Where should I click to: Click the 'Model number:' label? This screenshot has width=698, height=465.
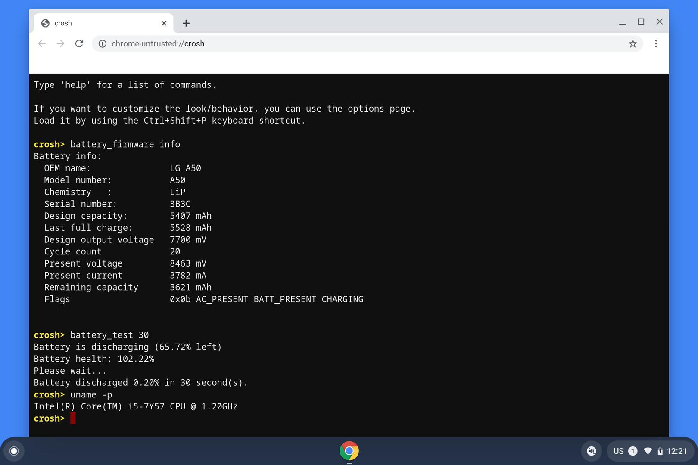(x=78, y=180)
